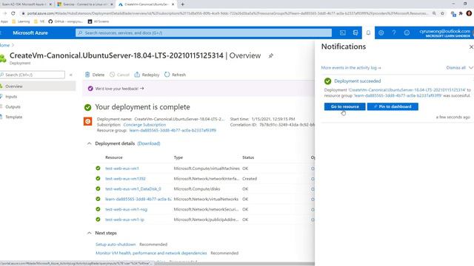Pin the deployment blade using pin icon
Viewport: 474px width, 266px height.
pyautogui.click(x=271, y=56)
